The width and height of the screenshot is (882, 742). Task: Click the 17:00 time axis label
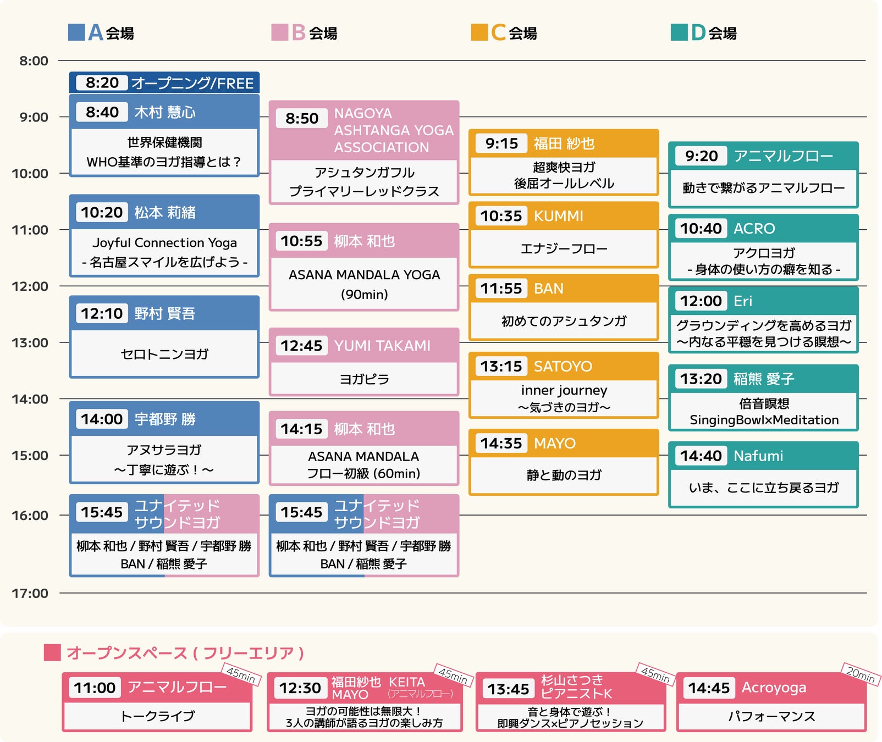[30, 594]
